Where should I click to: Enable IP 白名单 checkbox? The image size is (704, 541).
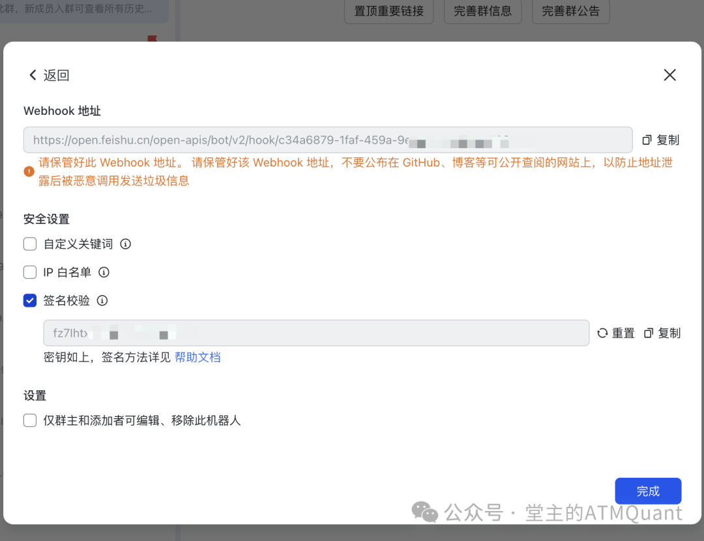[30, 272]
